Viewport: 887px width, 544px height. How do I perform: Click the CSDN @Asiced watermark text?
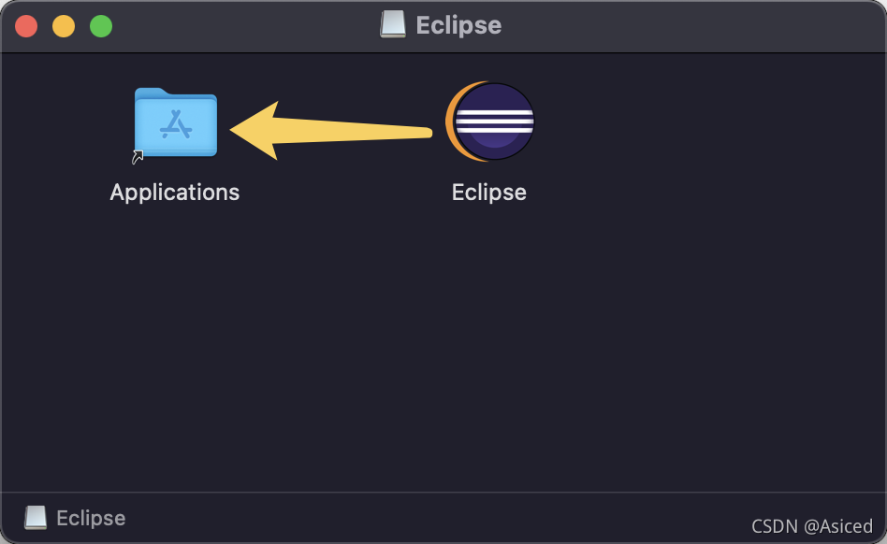click(810, 525)
